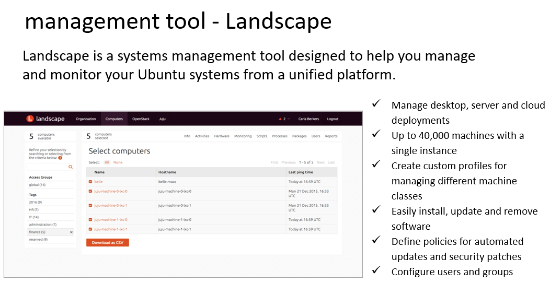Switch to the Users tab
The height and width of the screenshot is (283, 550).
[316, 136]
